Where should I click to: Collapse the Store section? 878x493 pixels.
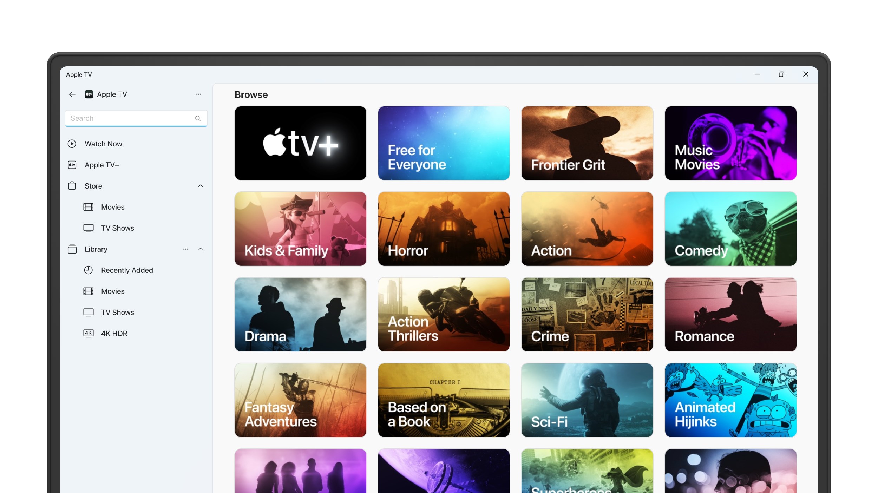199,186
